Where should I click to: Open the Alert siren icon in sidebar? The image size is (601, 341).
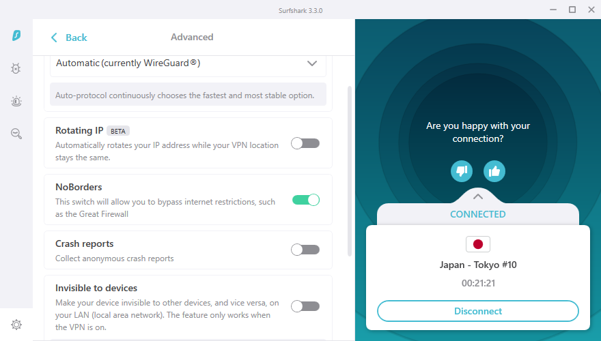[x=16, y=102]
